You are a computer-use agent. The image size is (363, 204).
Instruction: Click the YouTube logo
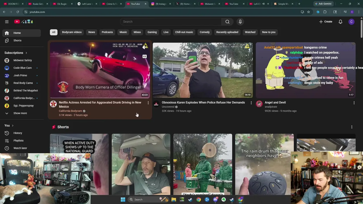(24, 22)
